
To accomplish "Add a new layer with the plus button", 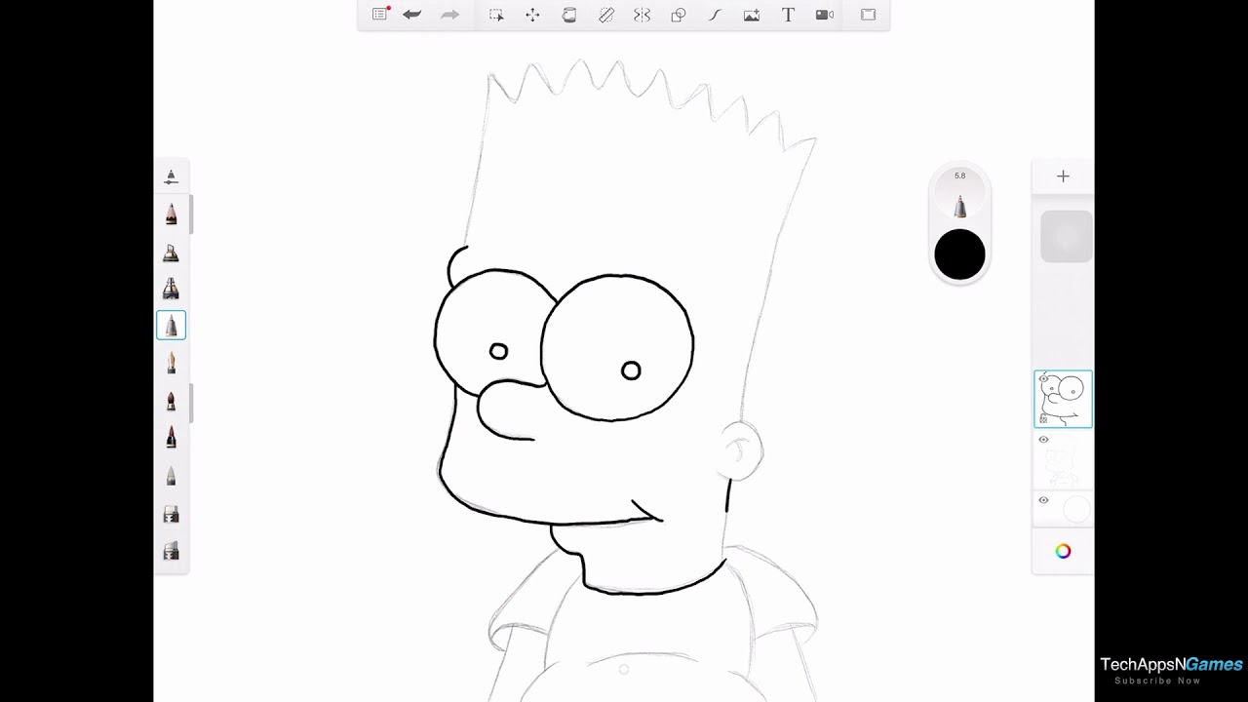I will (1063, 175).
